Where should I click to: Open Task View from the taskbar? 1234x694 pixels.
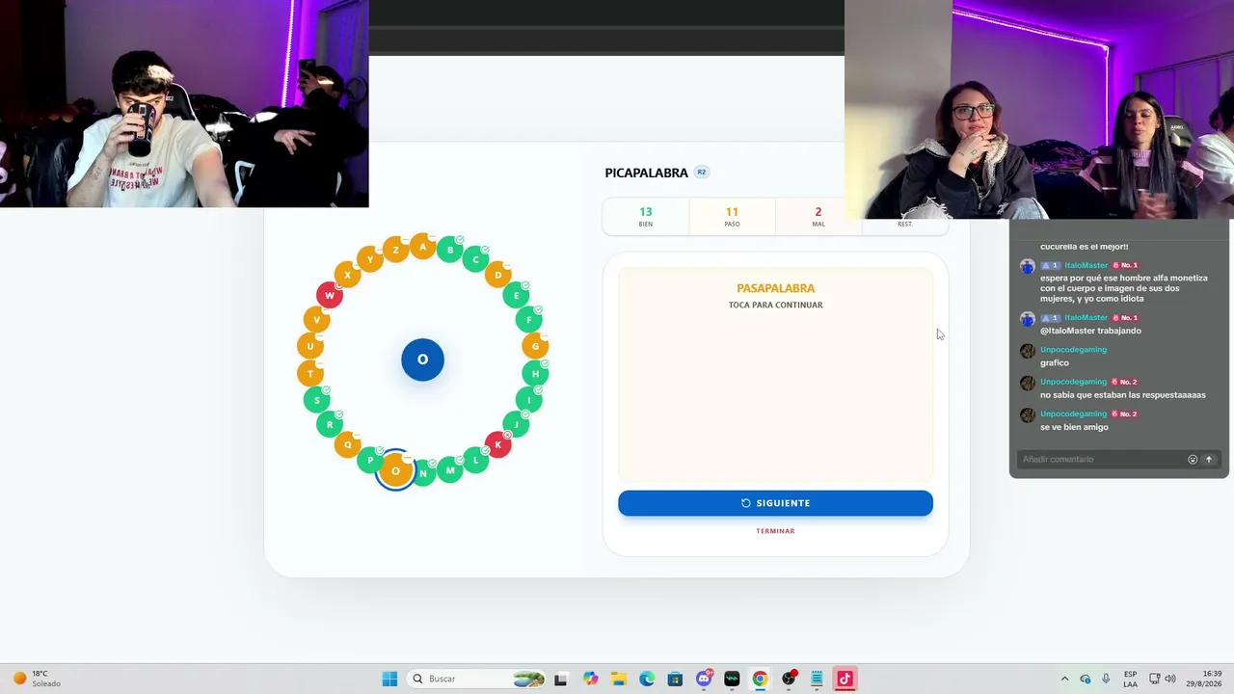tap(561, 679)
